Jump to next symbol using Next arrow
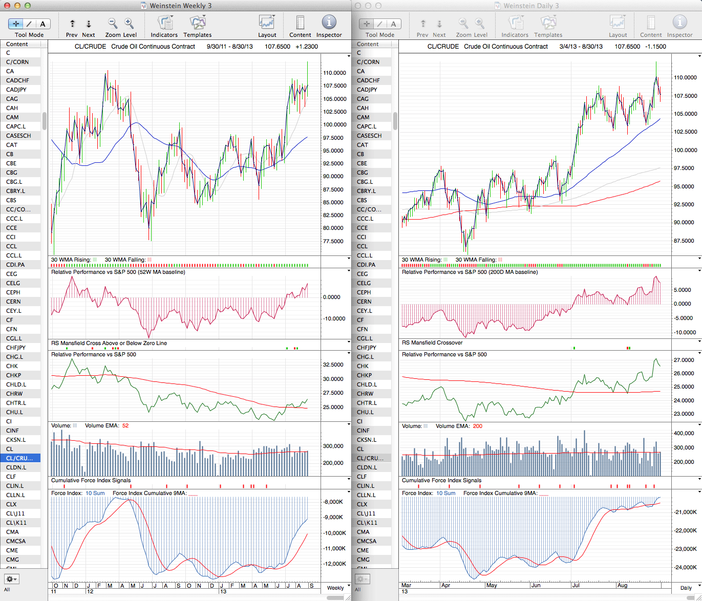 [89, 24]
